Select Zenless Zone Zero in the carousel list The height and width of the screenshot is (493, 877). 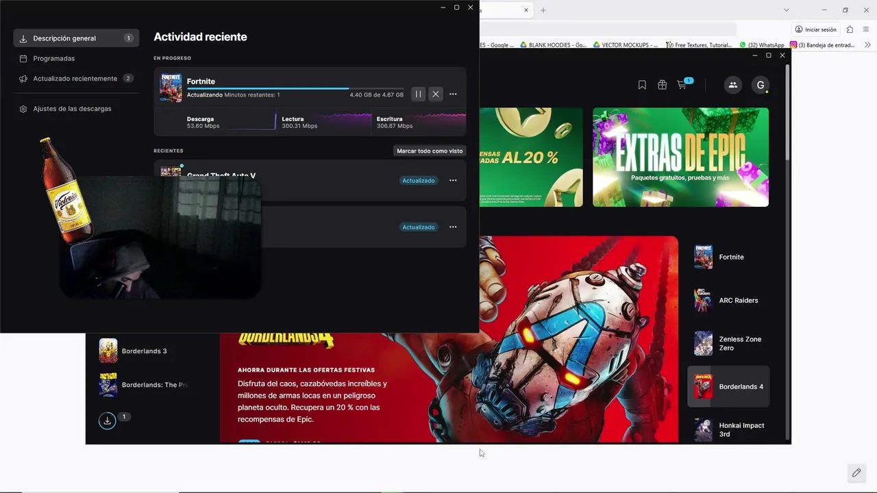tap(728, 343)
